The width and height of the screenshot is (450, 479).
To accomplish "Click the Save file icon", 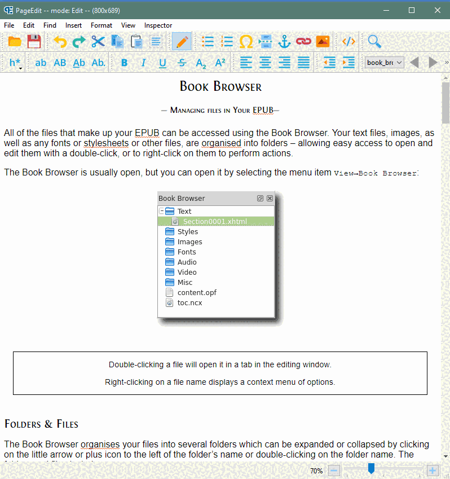I will (x=34, y=41).
